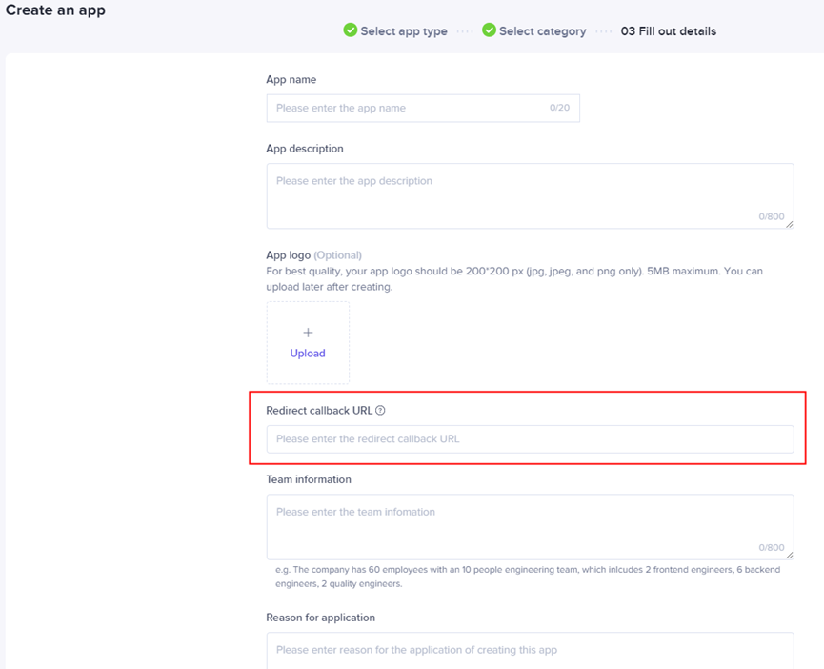
Task: Open the Redirect callback URL help tooltip icon
Action: (x=380, y=411)
